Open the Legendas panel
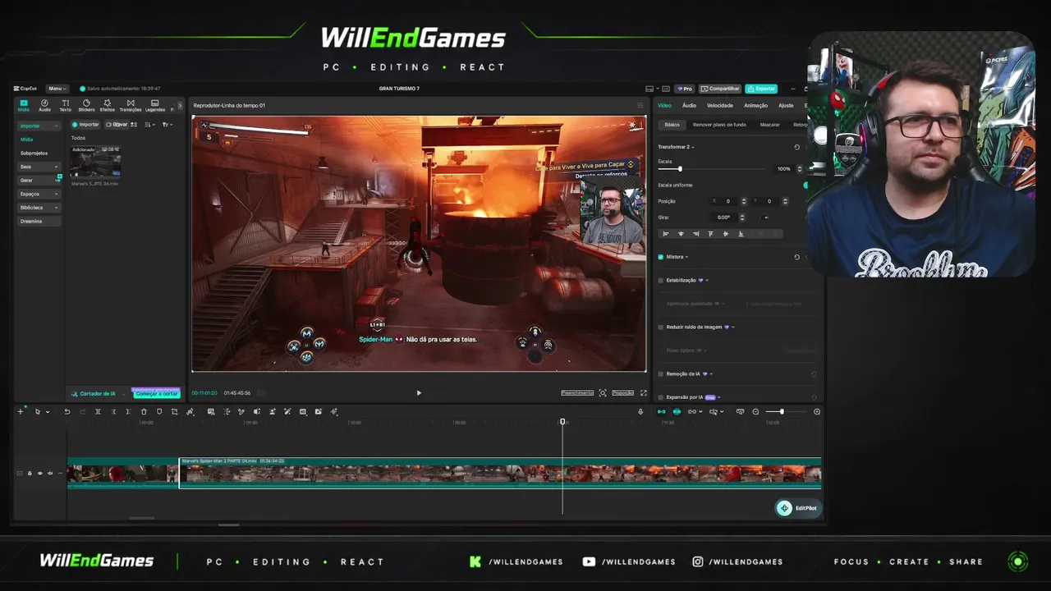 (x=154, y=105)
